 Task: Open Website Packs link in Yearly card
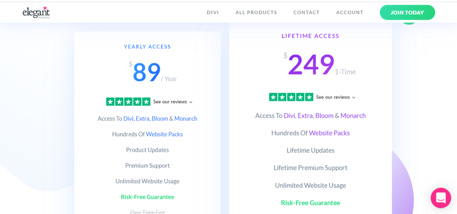pyautogui.click(x=165, y=135)
